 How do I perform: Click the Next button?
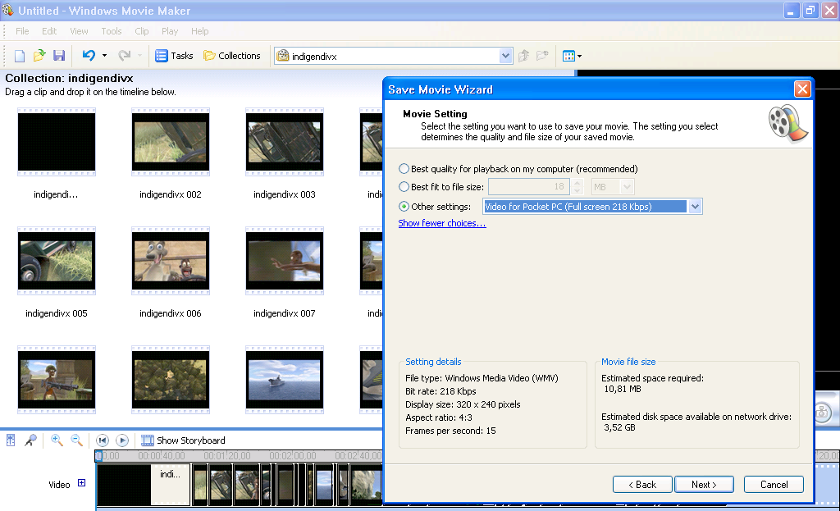tap(704, 484)
